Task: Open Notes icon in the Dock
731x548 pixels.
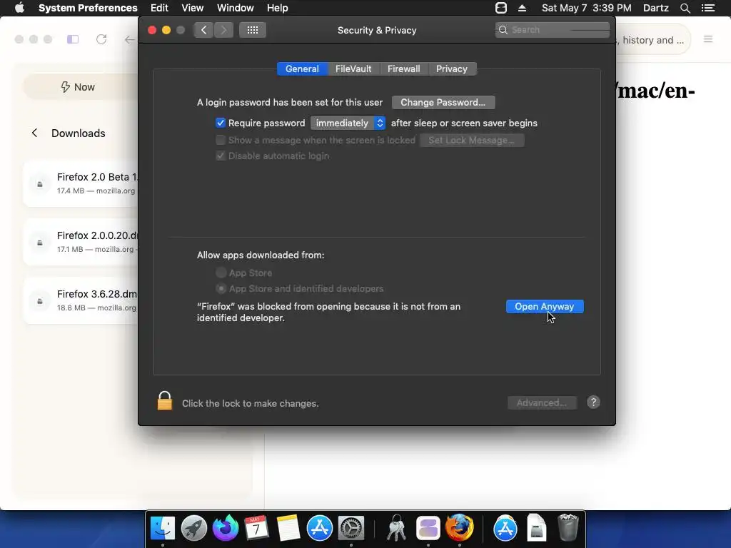Action: point(288,528)
